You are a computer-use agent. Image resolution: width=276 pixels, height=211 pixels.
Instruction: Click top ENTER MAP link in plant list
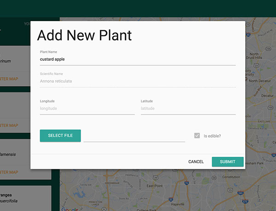9,79
